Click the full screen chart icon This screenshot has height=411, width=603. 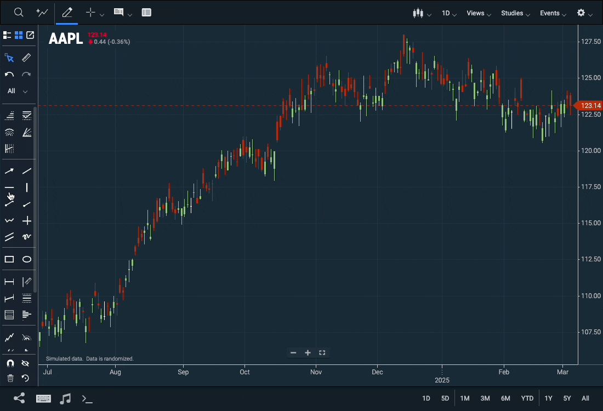[x=322, y=352]
